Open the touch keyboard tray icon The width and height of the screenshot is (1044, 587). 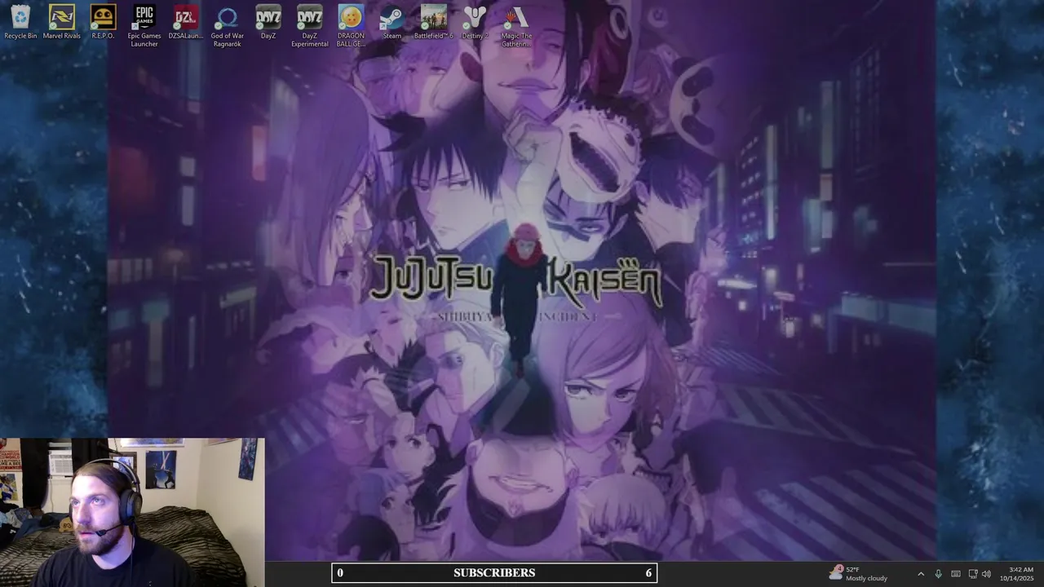(x=955, y=574)
